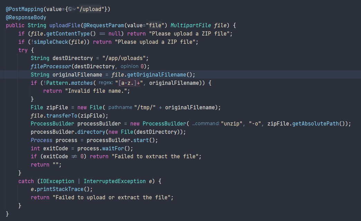The width and height of the screenshot is (361, 221).
Task: Open the endpoint dropdown chevron beside the globe
Action: [x=74, y=9]
